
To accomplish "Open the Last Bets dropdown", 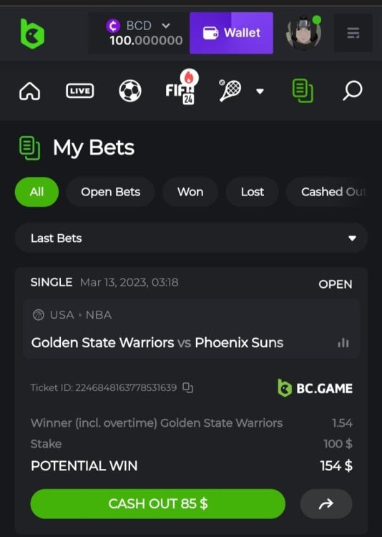I will [x=191, y=238].
